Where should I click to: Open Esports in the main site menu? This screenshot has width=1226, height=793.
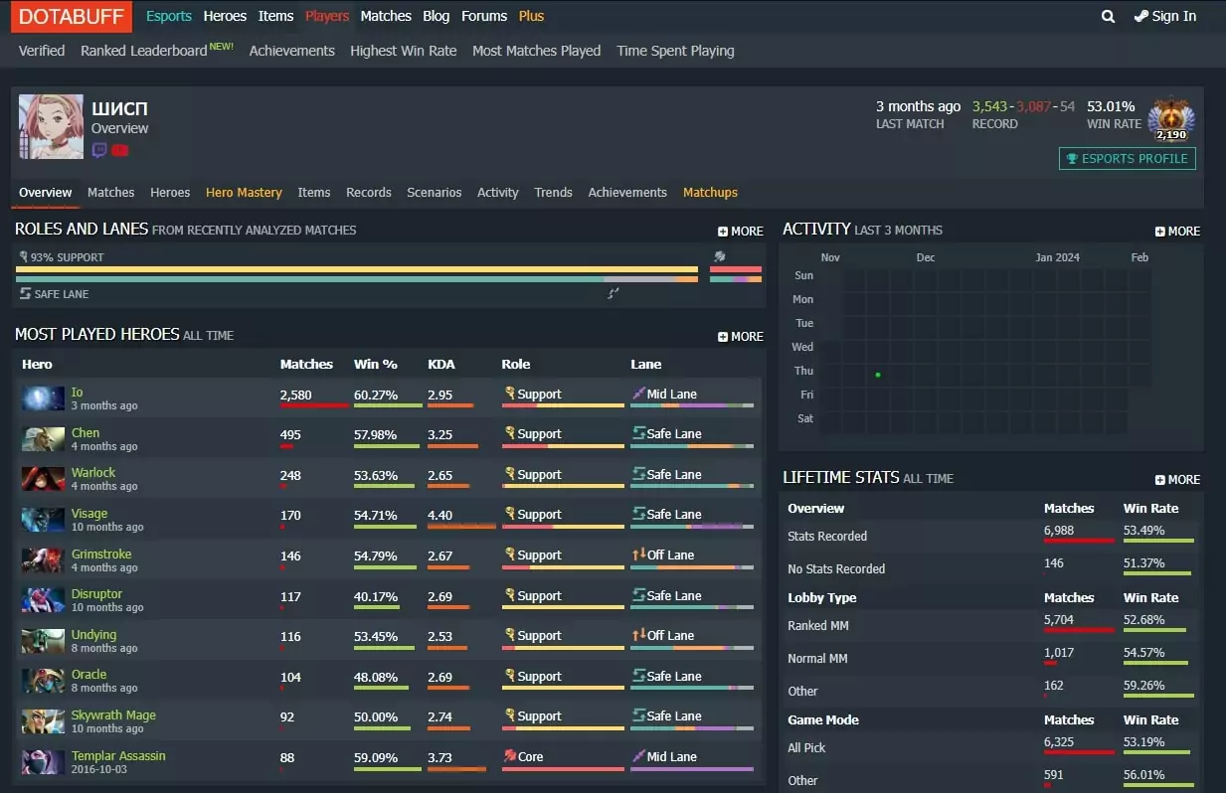tap(169, 16)
